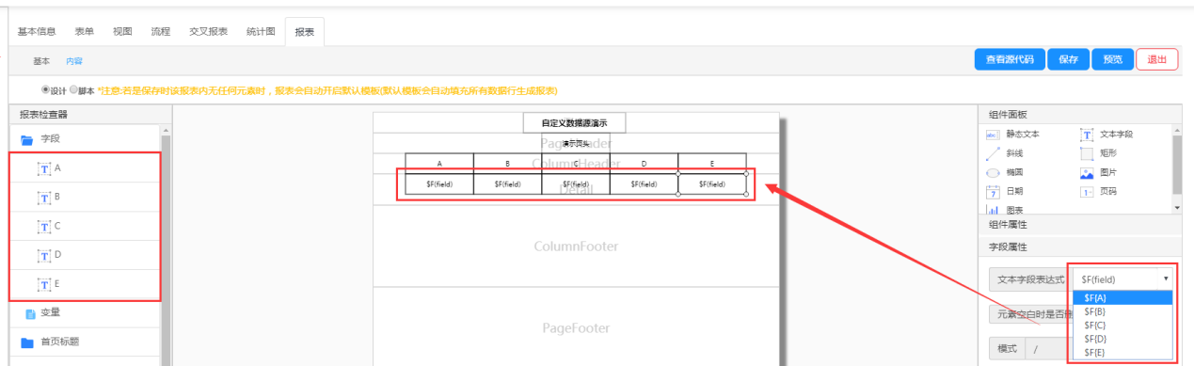1194x366 pixels.
Task: Click the 预览 preview button
Action: coord(1112,59)
